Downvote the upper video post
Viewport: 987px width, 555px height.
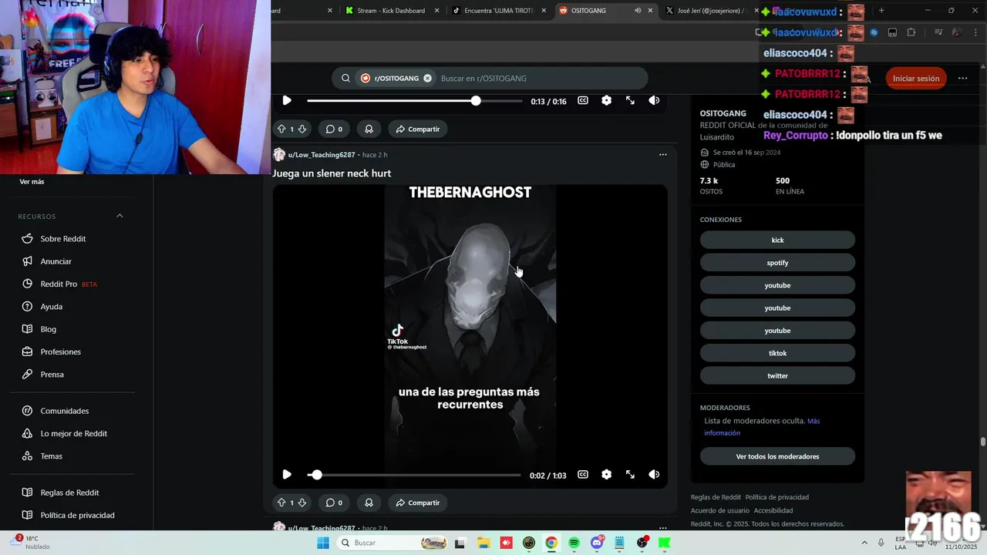pyautogui.click(x=302, y=129)
